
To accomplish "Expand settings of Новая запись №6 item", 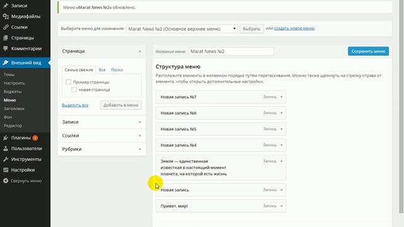I will tap(282, 113).
